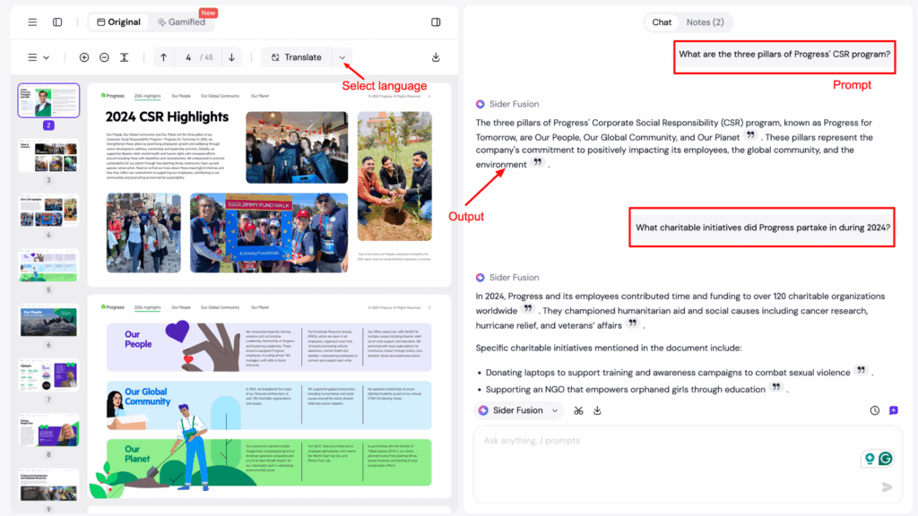Cut the AI response with the scissors icon
The height and width of the screenshot is (516, 918).
pos(578,410)
